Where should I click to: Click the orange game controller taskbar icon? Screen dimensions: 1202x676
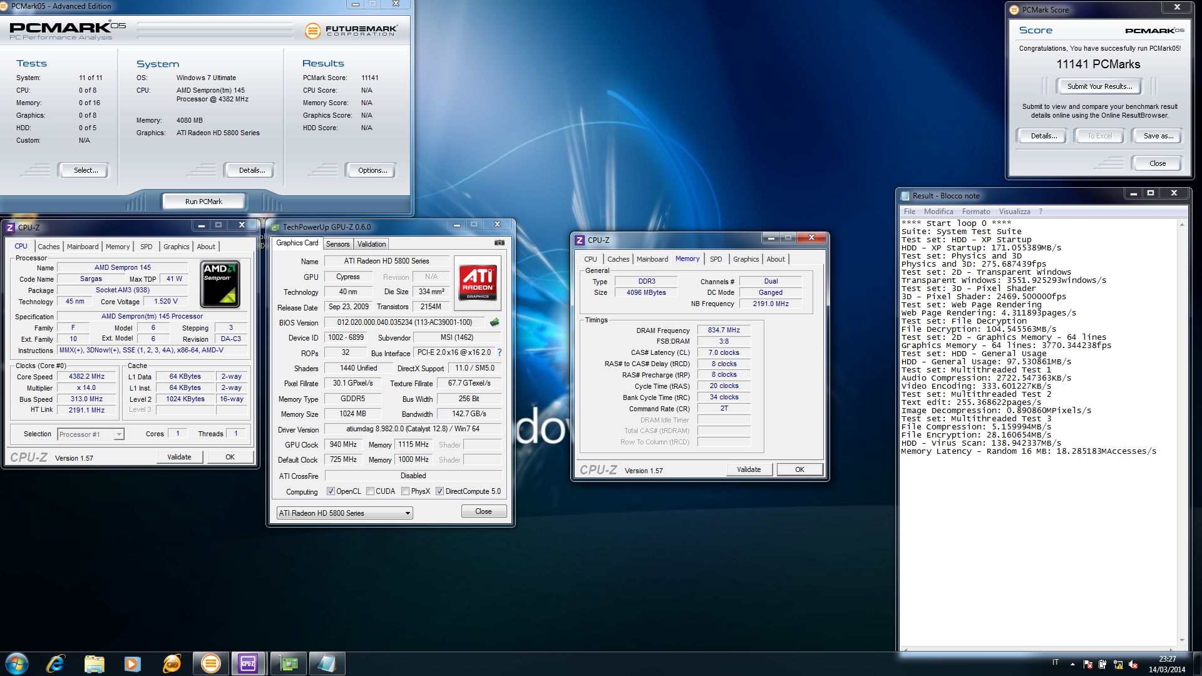coord(171,663)
